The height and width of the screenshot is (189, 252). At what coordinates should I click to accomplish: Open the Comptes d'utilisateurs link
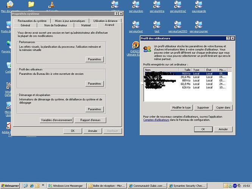click(156, 120)
